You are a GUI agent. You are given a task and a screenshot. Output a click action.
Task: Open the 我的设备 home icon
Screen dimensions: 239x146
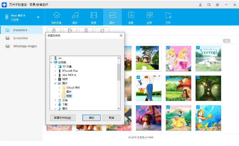57,18
